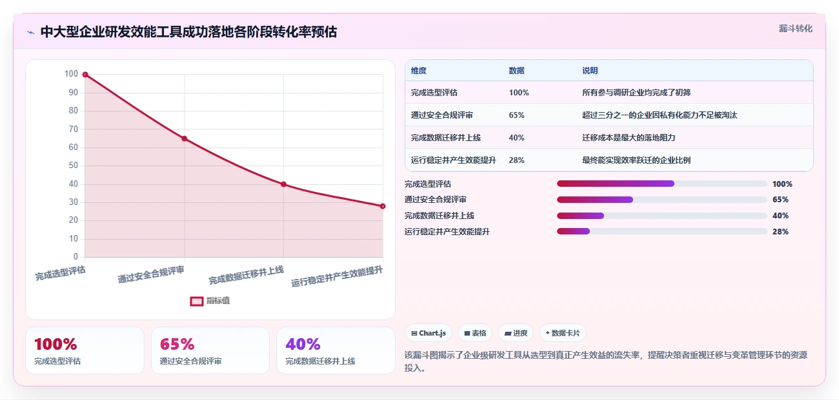Click the 维度 table column header
839x400 pixels.
tap(419, 71)
